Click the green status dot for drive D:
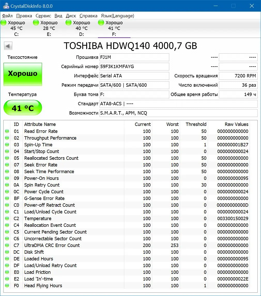This screenshot has width=261, height=296. click(x=68, y=23)
